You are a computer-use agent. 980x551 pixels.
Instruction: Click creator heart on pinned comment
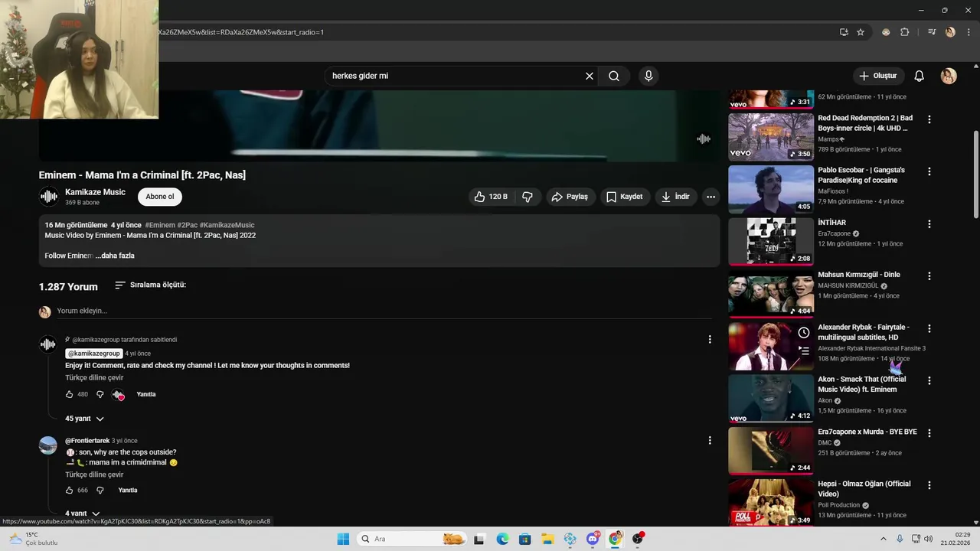118,395
